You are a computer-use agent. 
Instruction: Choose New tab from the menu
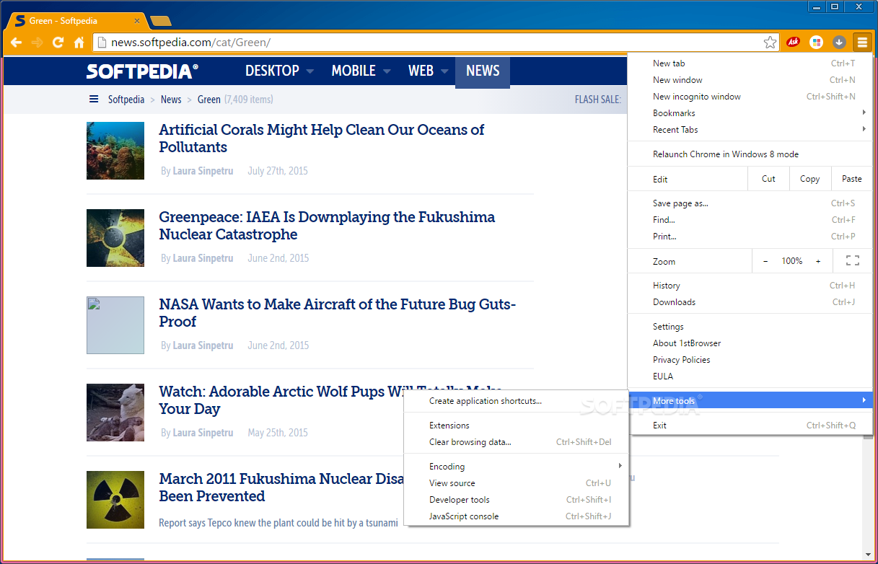tap(750, 63)
